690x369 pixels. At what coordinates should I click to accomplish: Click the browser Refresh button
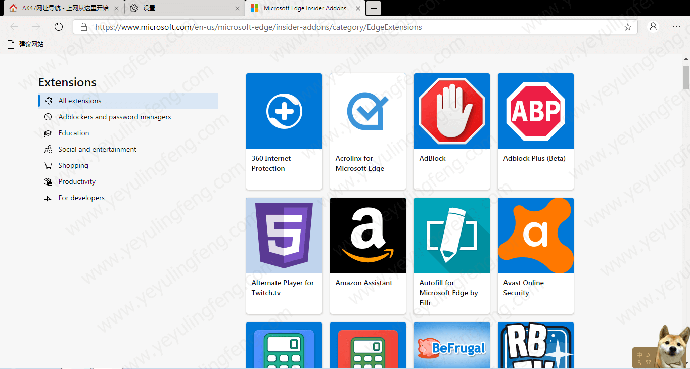click(59, 27)
